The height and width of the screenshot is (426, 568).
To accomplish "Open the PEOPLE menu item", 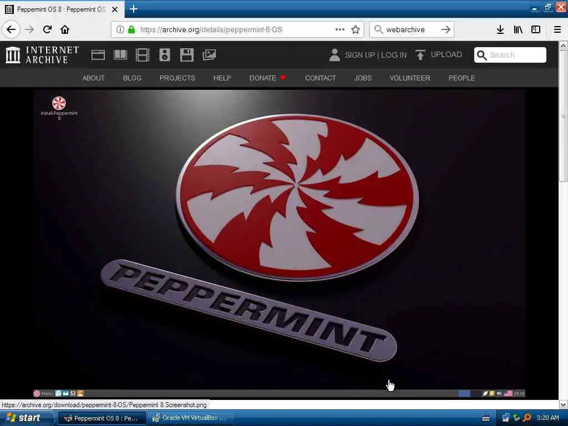I will [461, 78].
